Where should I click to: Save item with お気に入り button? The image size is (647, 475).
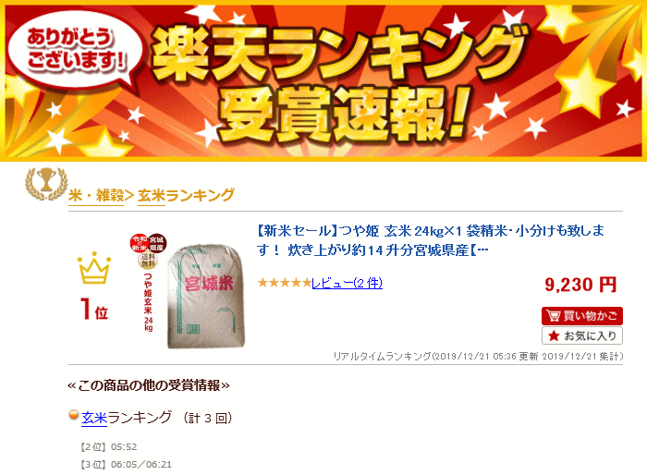pos(581,335)
